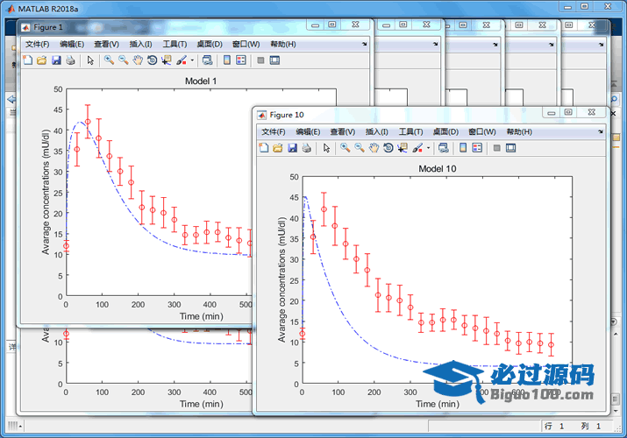Select Brush data tool in Figure 1
The height and width of the screenshot is (438, 627).
click(182, 60)
